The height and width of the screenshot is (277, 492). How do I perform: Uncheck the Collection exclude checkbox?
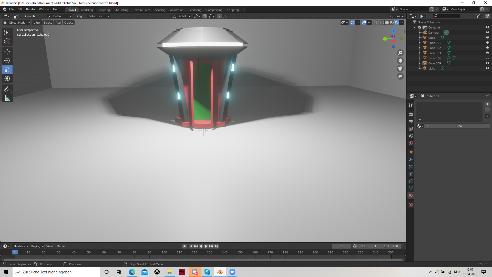coord(420,27)
